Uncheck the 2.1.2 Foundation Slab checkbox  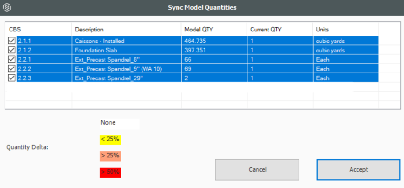pos(12,50)
